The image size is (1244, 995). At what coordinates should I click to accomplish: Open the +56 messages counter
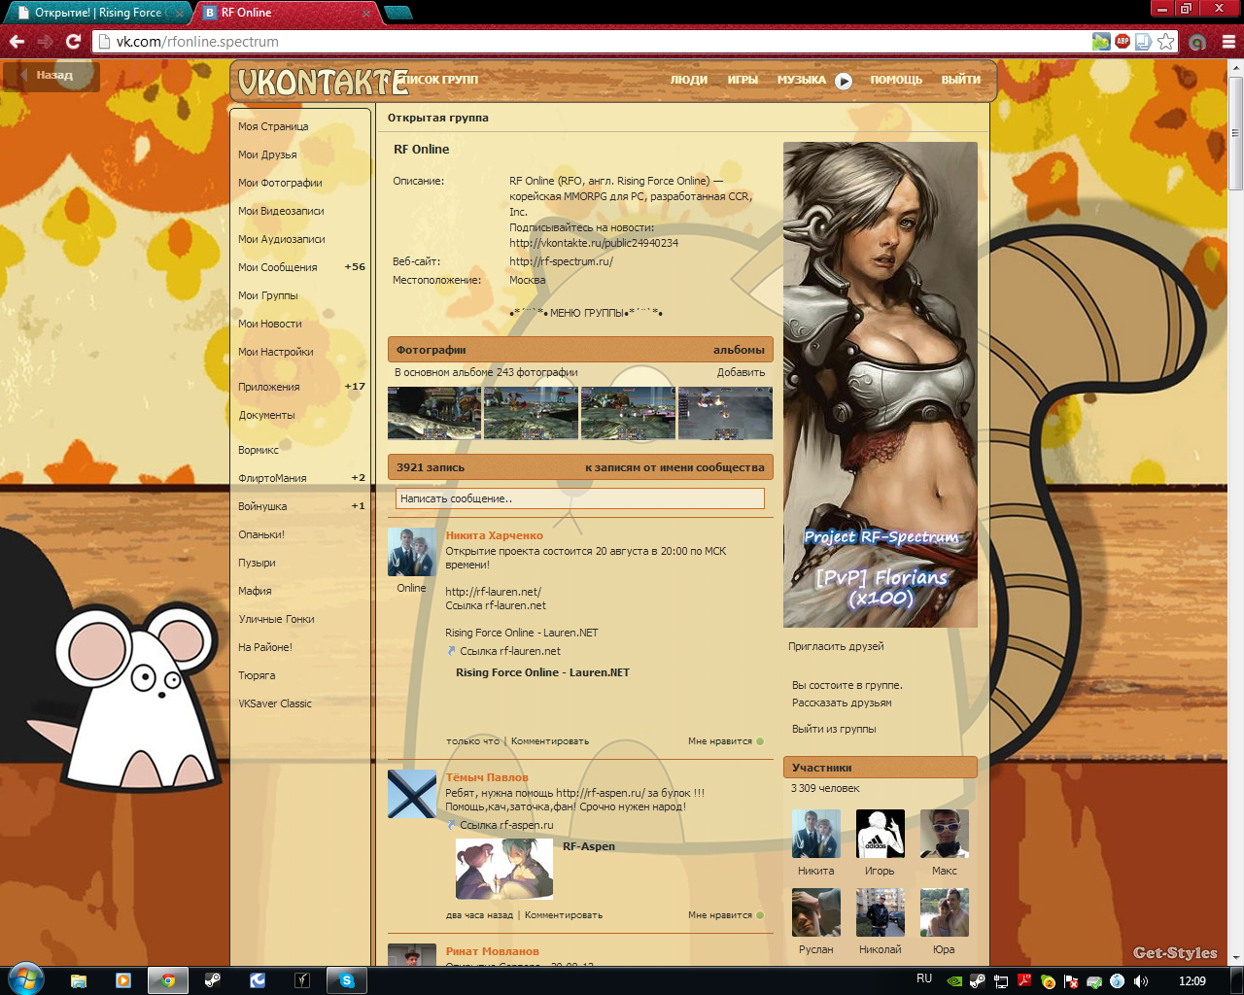point(355,267)
